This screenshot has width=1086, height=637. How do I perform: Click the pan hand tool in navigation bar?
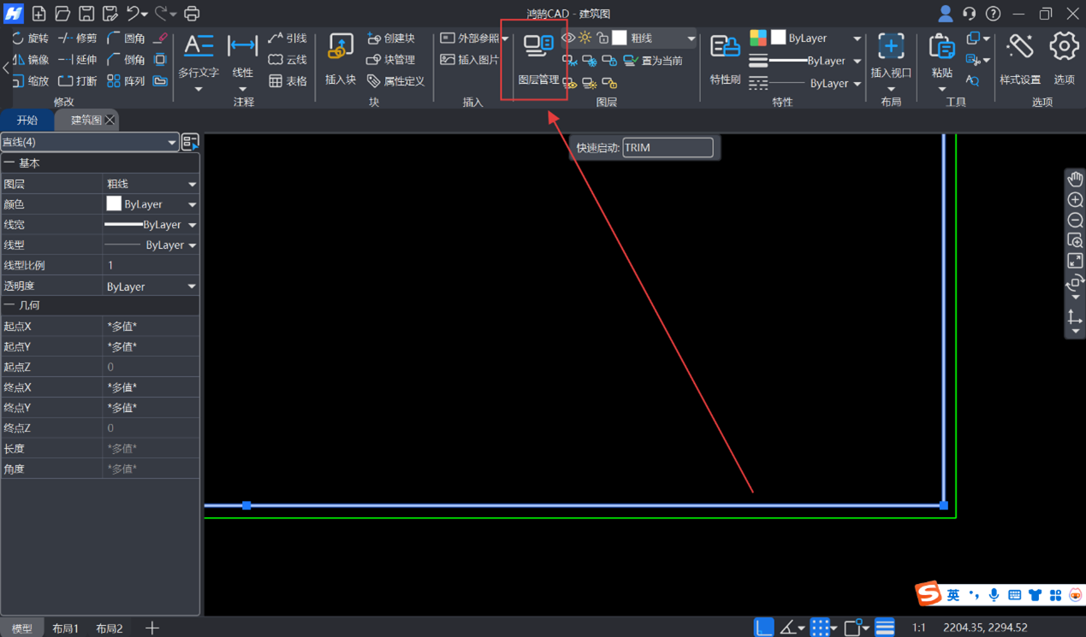tap(1075, 179)
